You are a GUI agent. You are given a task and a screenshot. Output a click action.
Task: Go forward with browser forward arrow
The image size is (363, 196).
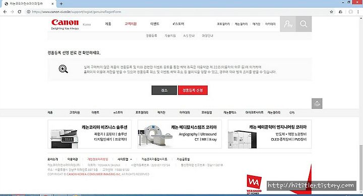click(x=12, y=12)
